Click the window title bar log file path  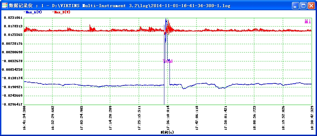click(x=141, y=6)
